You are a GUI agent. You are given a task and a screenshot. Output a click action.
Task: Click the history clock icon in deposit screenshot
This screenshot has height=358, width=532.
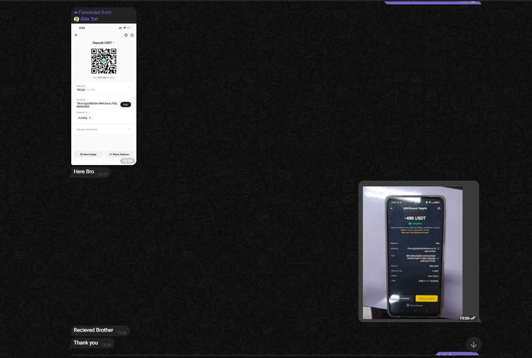(132, 35)
